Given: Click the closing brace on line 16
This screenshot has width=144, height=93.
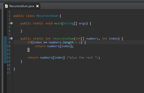Looking at the screenshot, I should click(14, 69).
